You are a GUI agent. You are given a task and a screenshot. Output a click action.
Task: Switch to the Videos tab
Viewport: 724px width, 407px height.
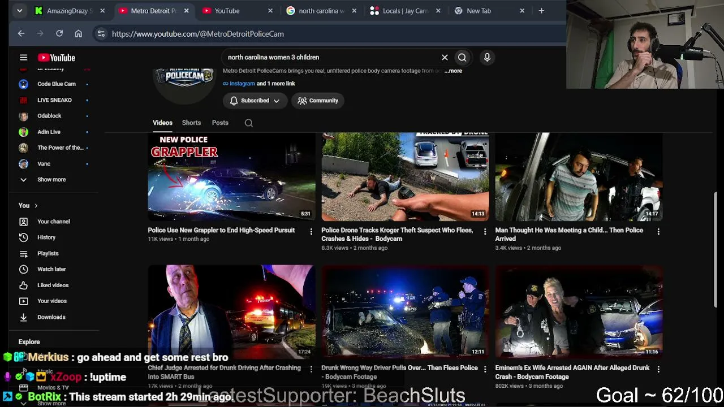[162, 123]
